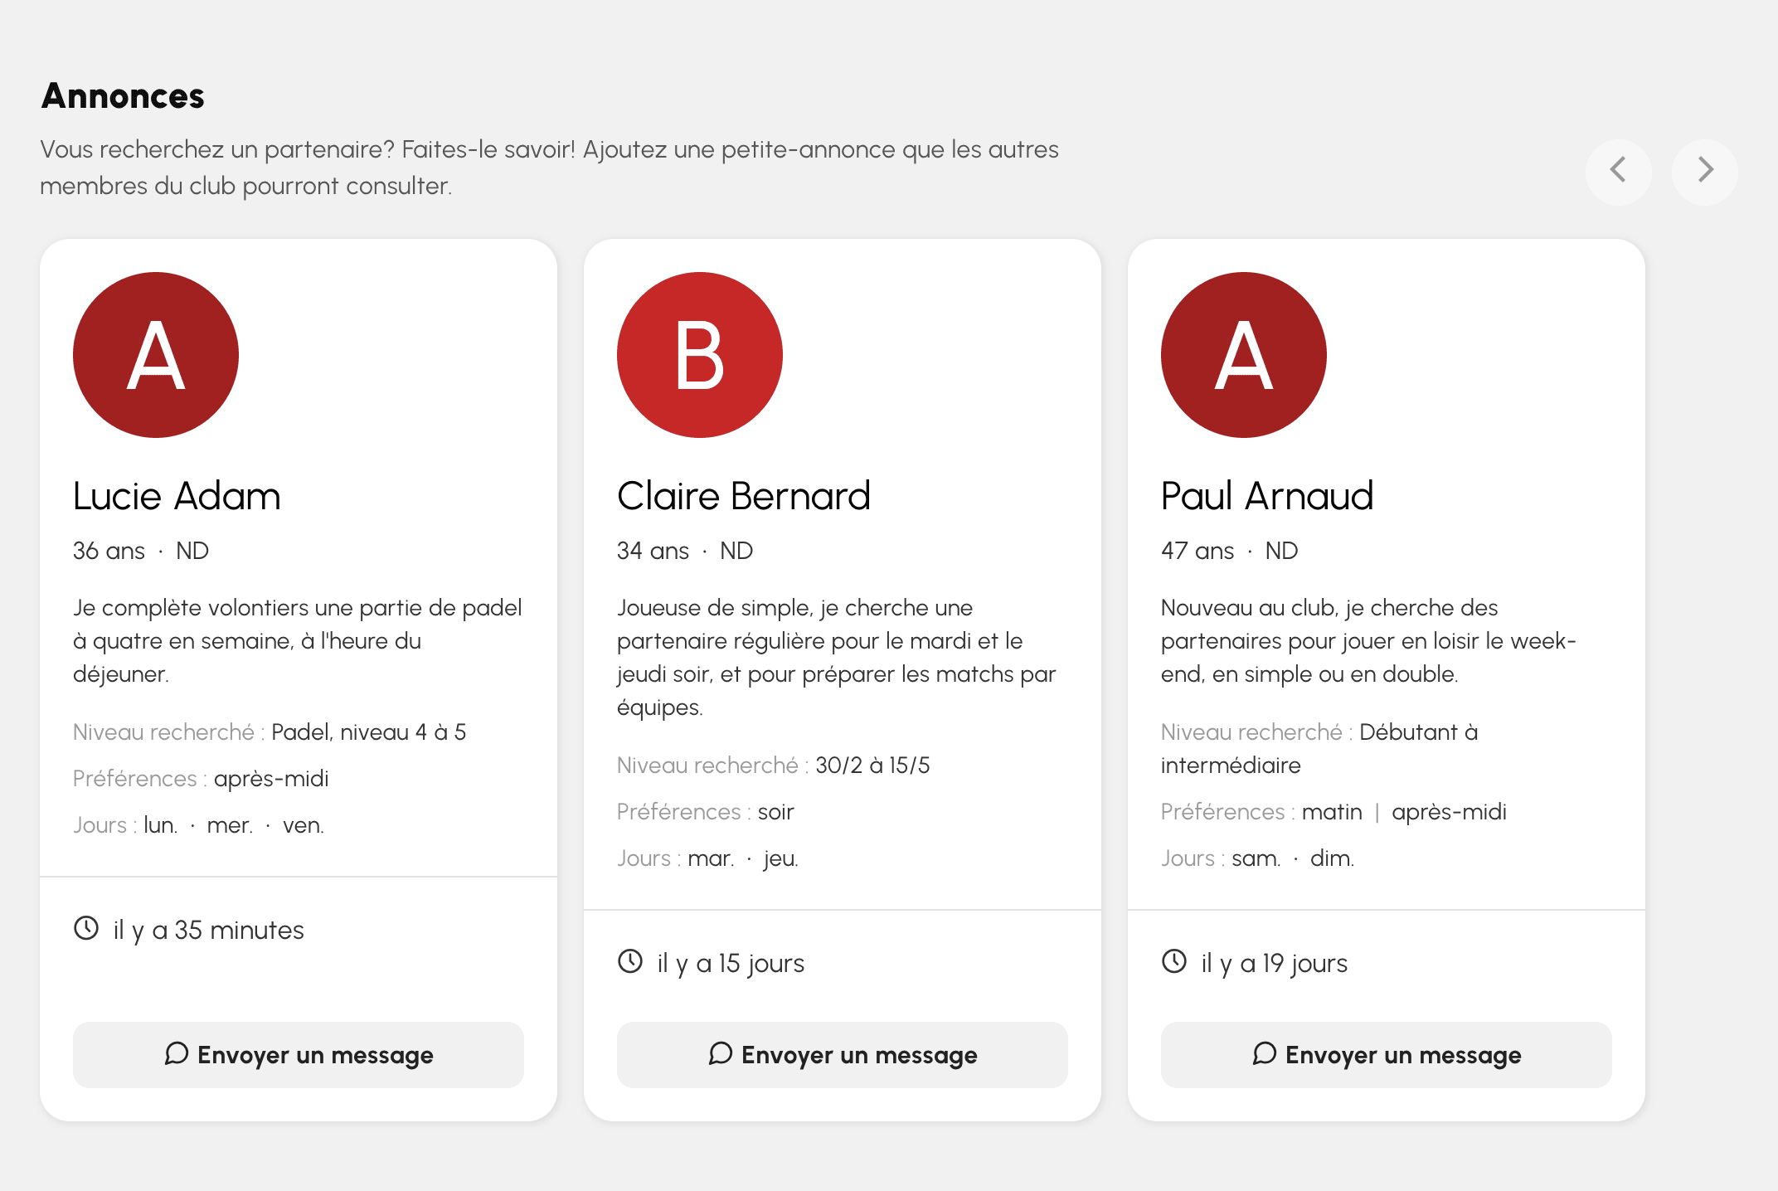This screenshot has width=1778, height=1191.
Task: Click '30/2 à 15/5' level value
Action: (x=872, y=766)
